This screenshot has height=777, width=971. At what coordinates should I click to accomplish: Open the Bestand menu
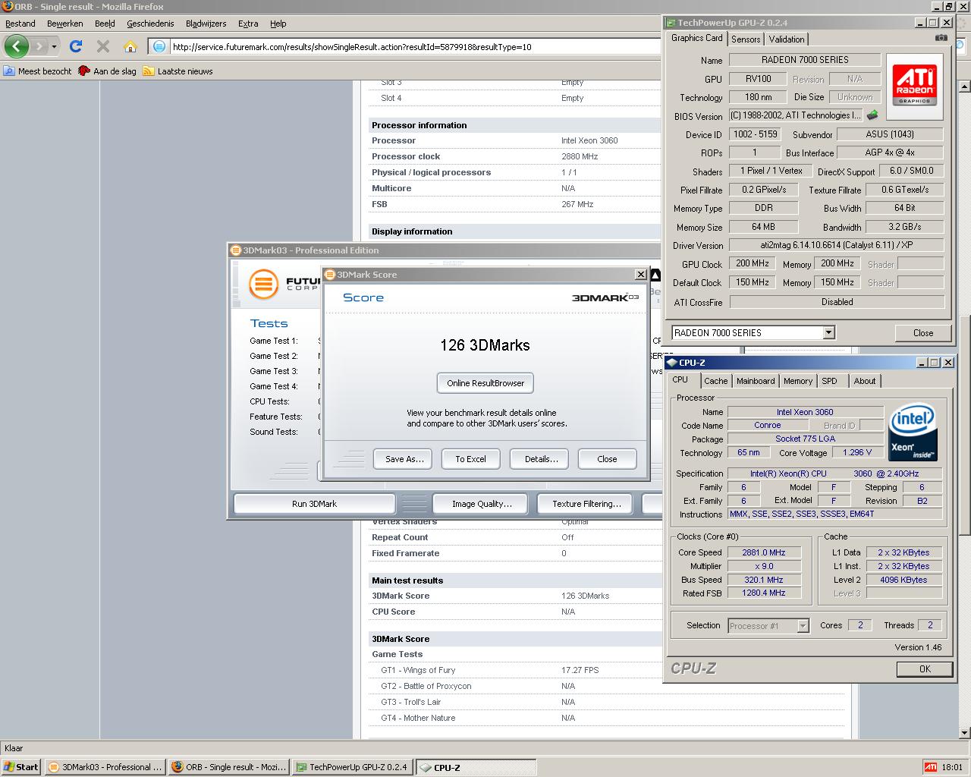pyautogui.click(x=20, y=24)
